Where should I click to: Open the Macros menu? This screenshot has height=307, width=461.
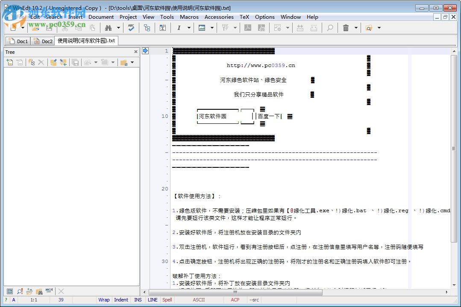pyautogui.click(x=188, y=17)
